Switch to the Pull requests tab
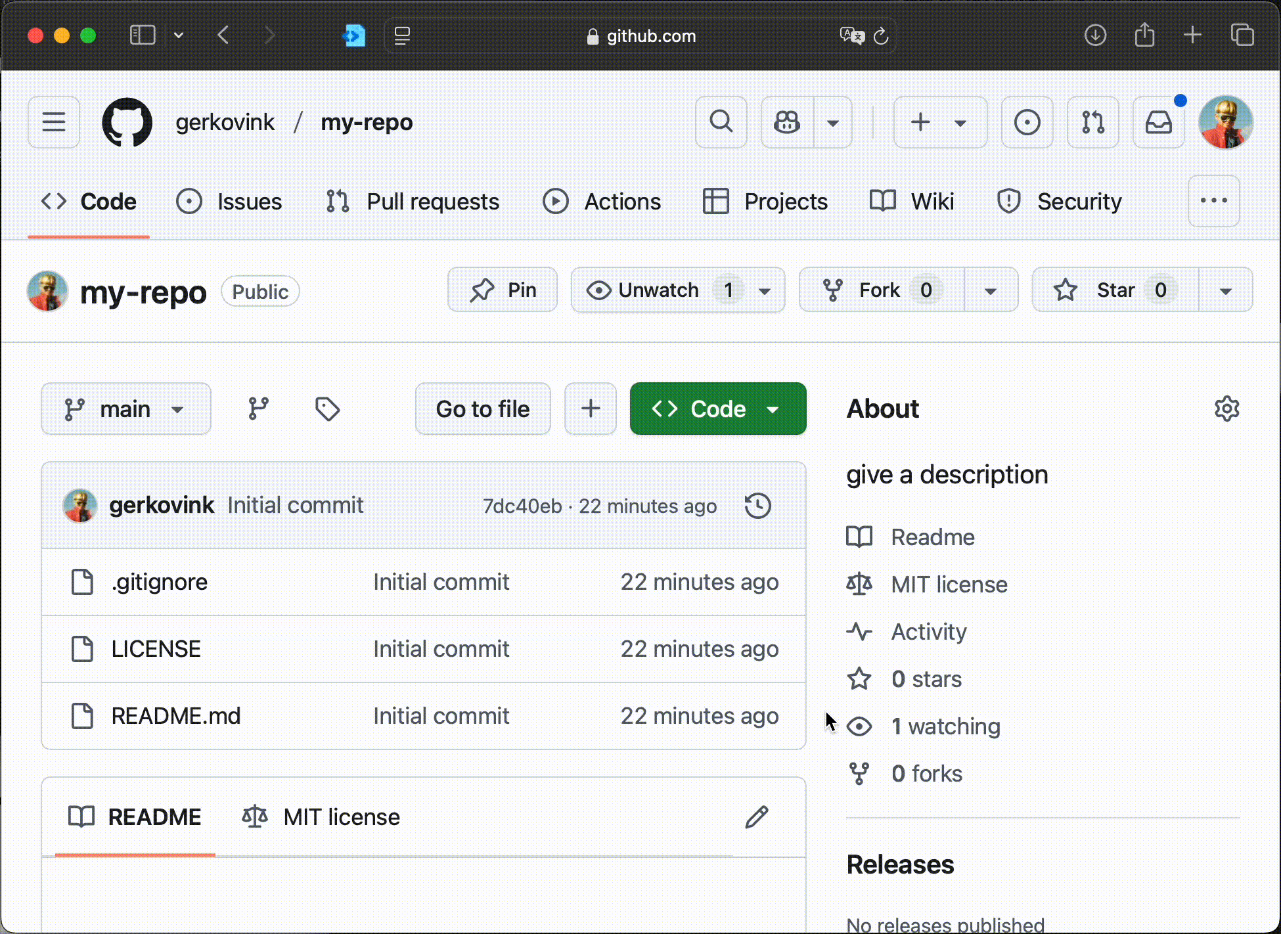Image resolution: width=1281 pixels, height=934 pixels. click(x=413, y=202)
